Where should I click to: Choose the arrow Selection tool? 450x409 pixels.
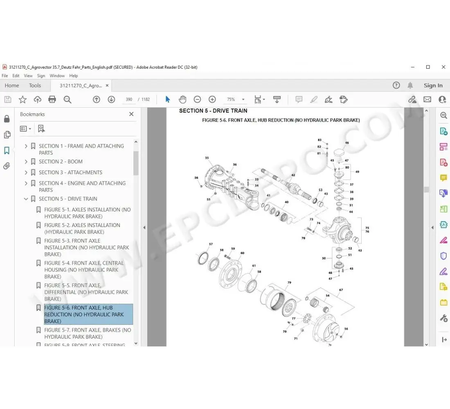[168, 100]
